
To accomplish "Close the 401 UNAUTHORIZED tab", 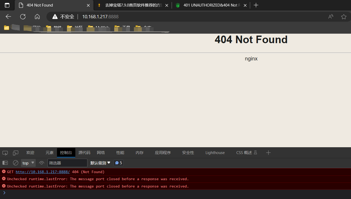I will 245,5.
